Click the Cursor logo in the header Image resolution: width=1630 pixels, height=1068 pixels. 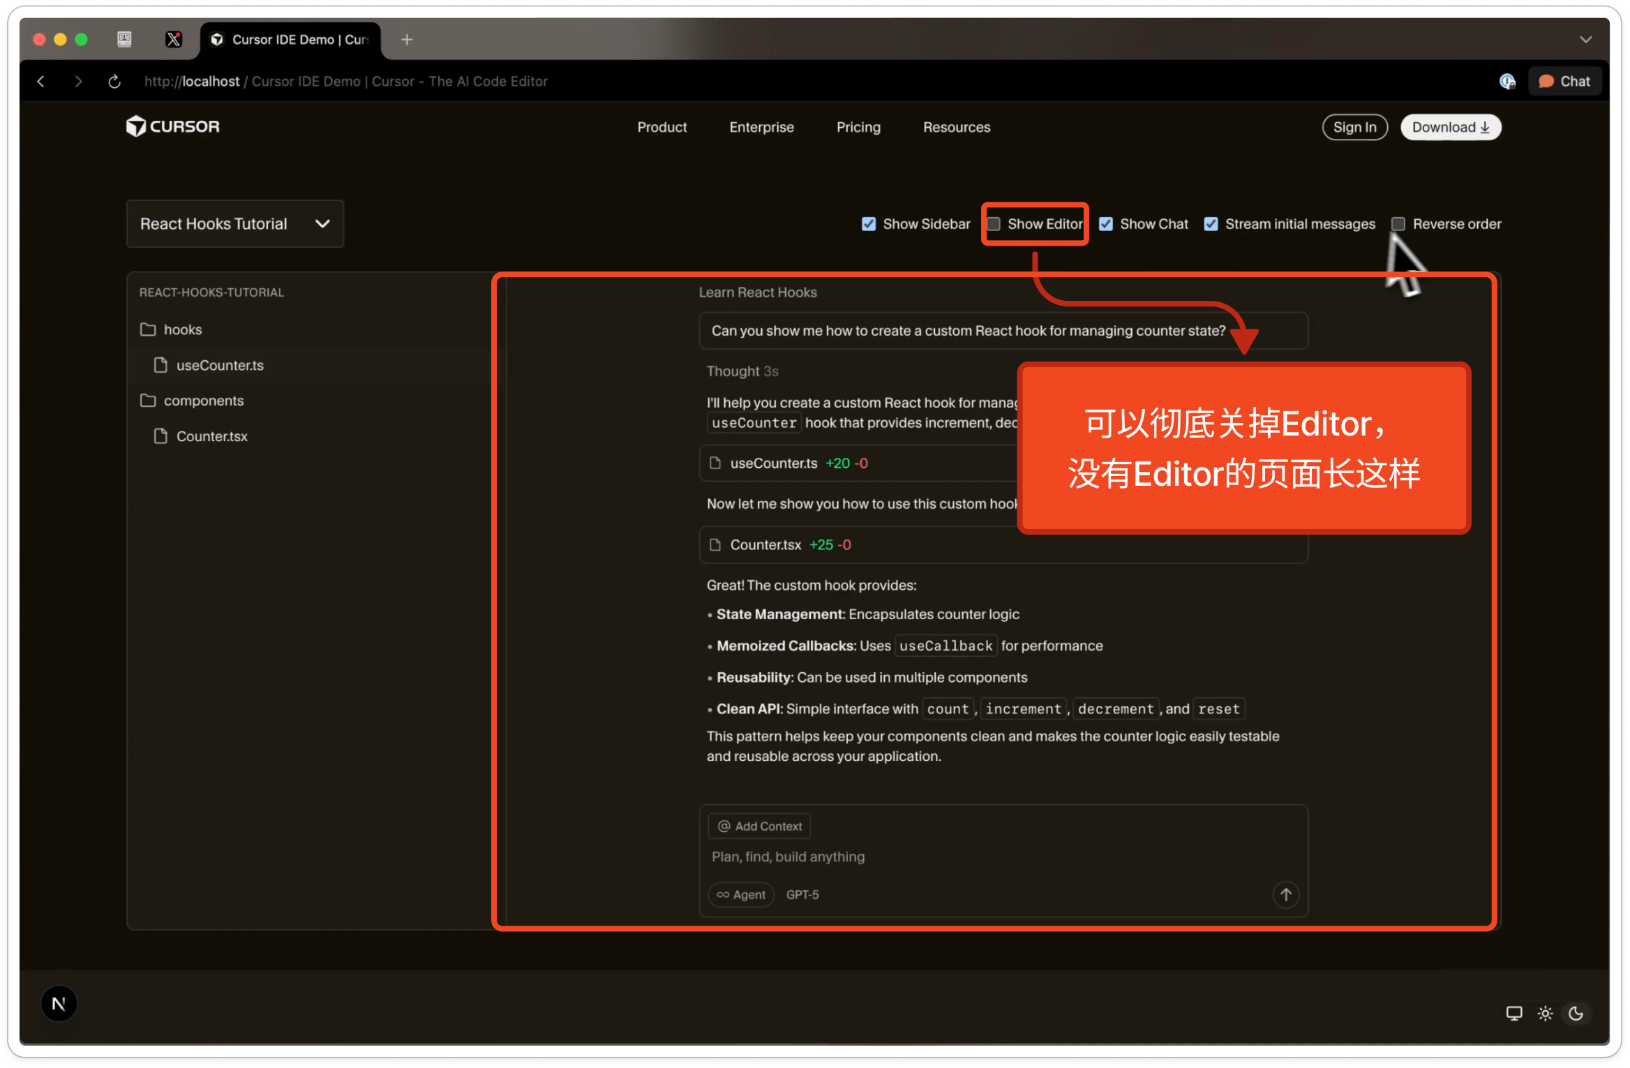pos(172,126)
